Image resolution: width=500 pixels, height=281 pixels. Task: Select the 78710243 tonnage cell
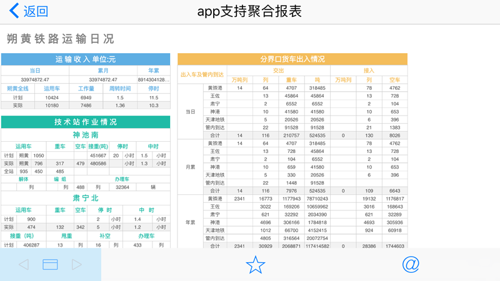[317, 199]
